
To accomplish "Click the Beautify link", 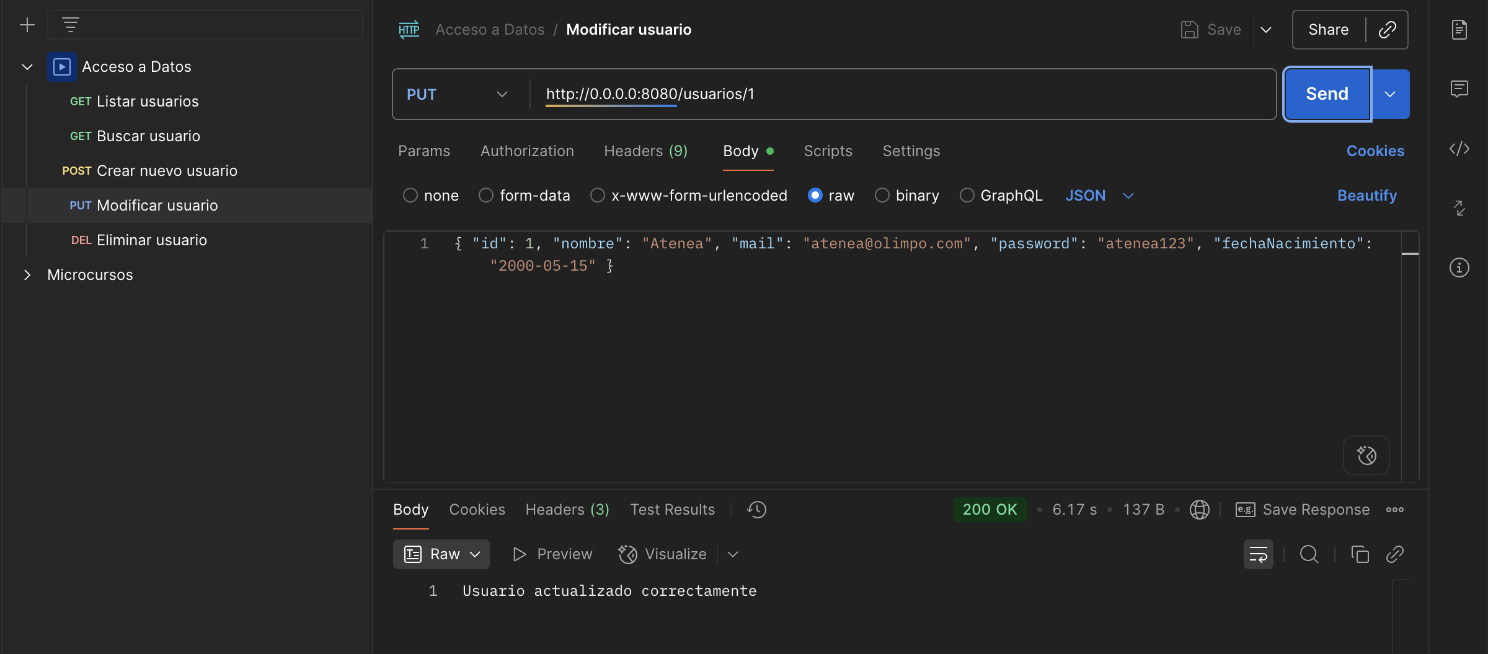I will [x=1366, y=196].
